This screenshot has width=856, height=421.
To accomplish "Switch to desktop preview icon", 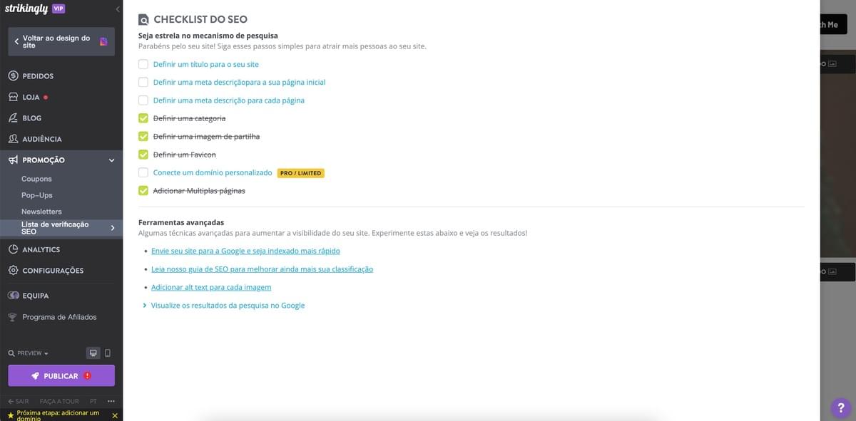I will click(93, 353).
